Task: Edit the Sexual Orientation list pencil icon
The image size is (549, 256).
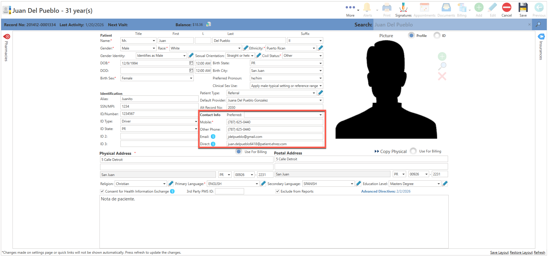Action: 258,55
